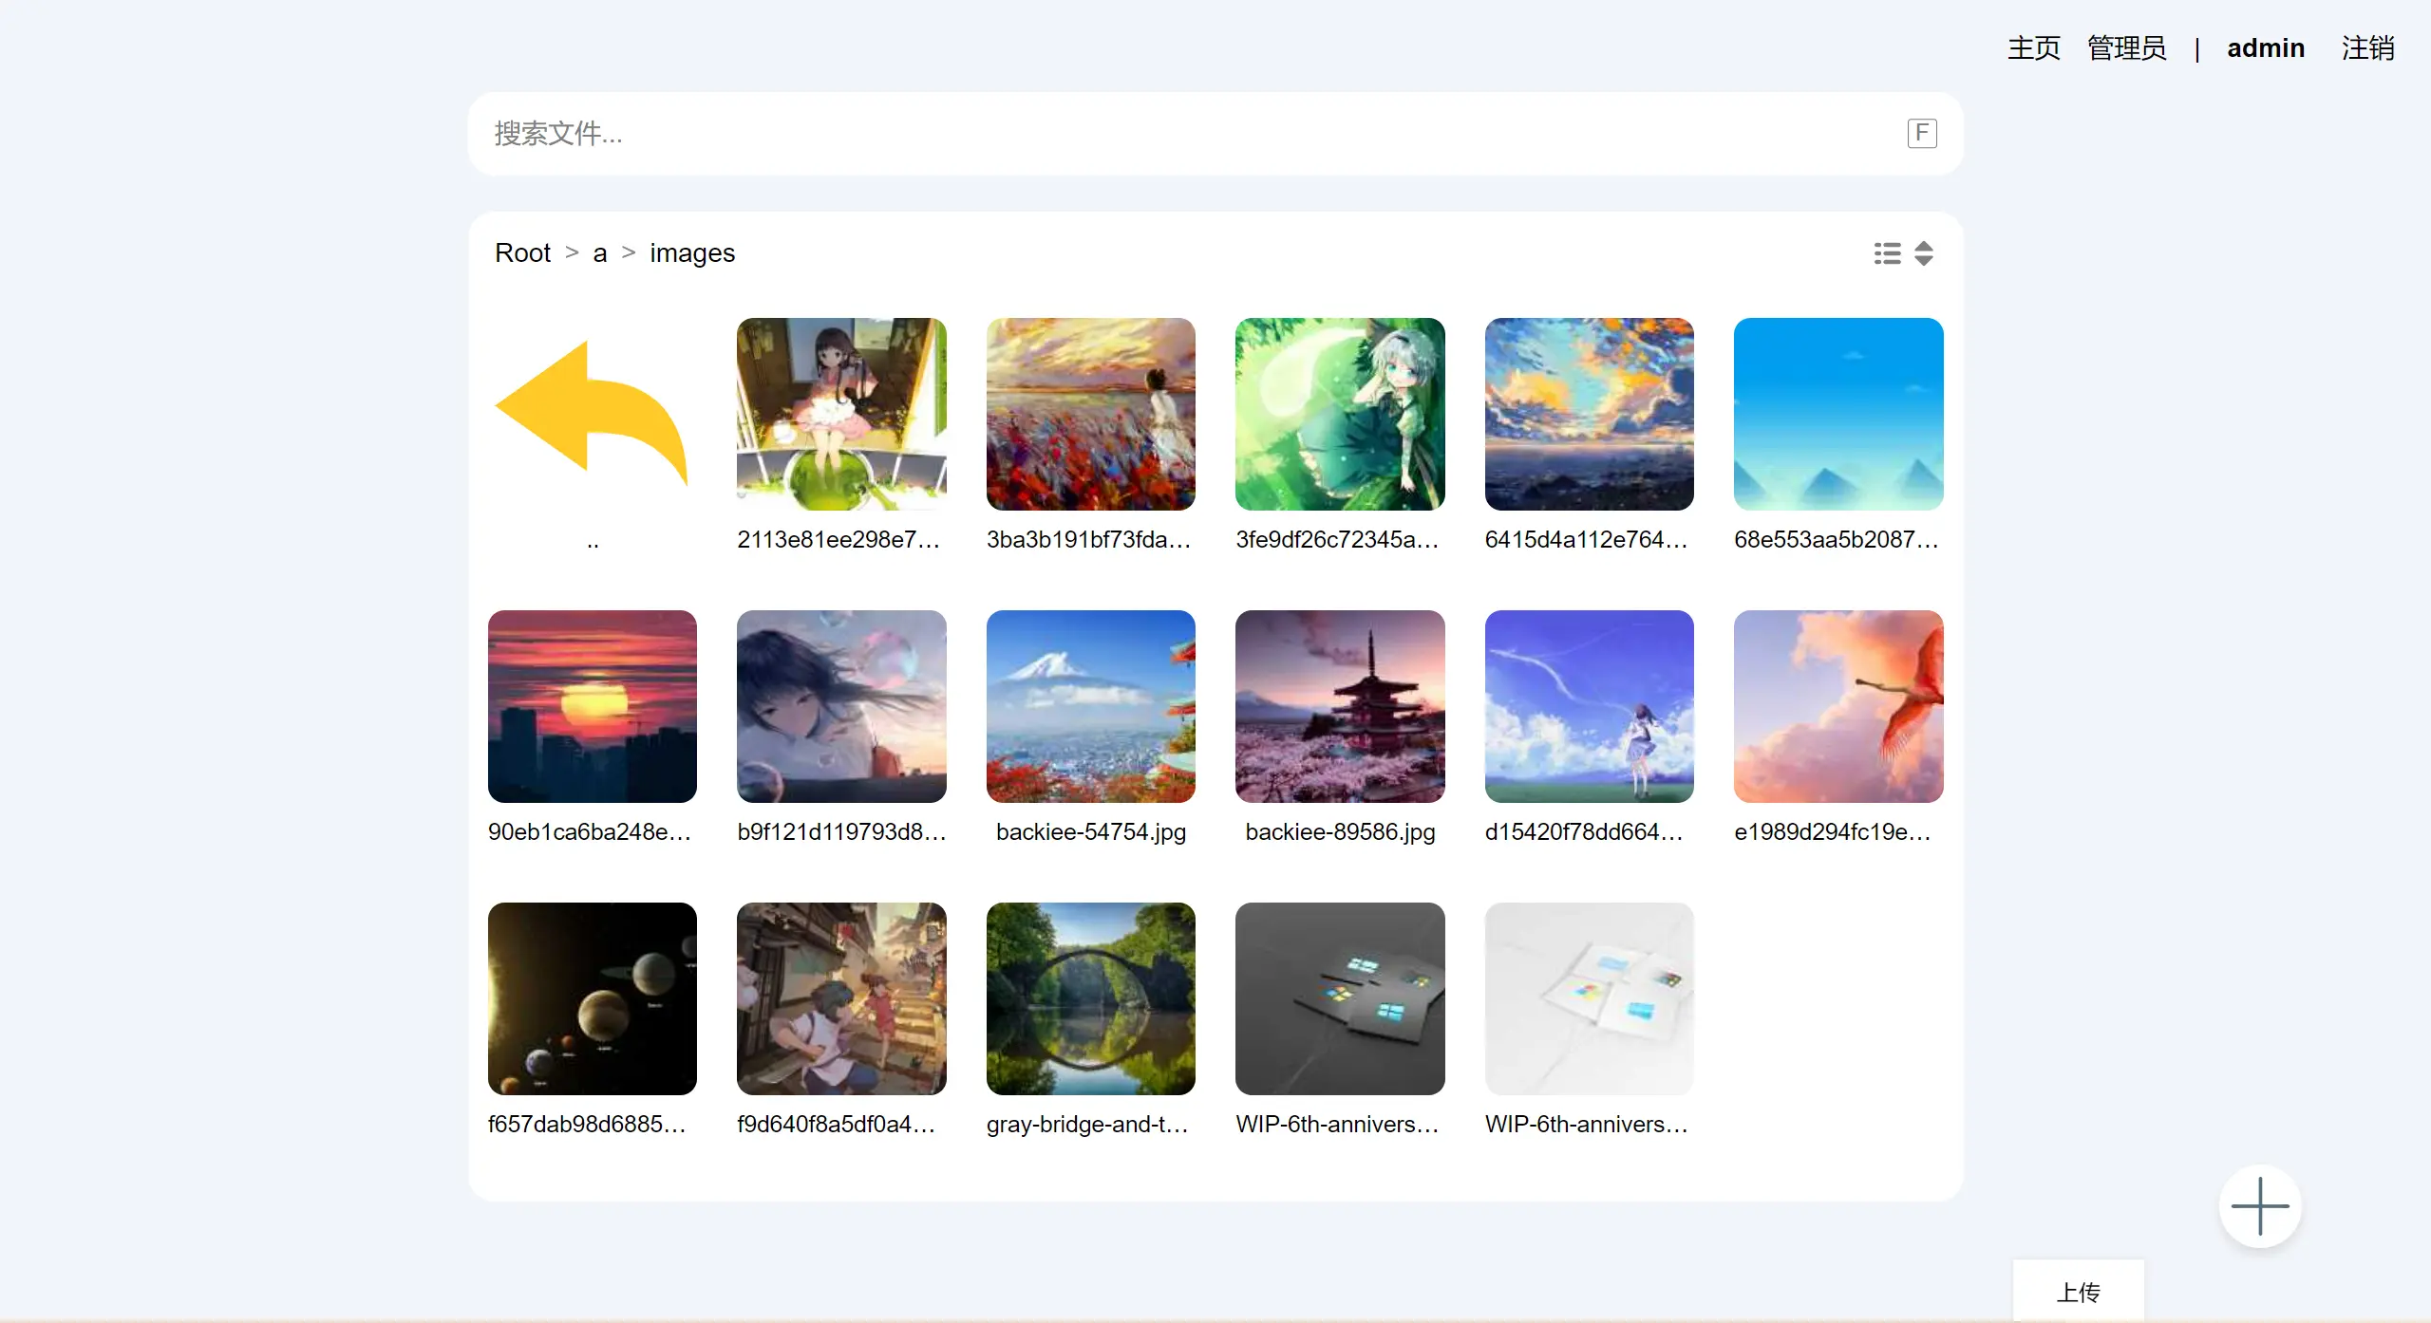Click 注销 to log out
The width and height of the screenshot is (2431, 1323).
[x=2366, y=47]
